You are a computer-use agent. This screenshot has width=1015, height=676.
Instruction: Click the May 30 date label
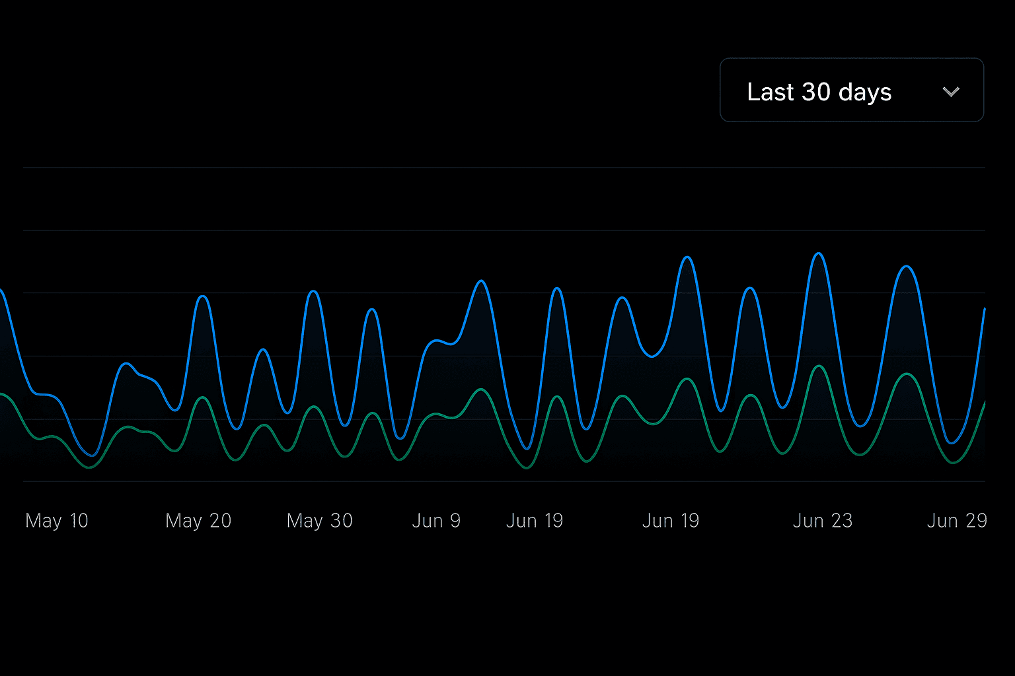(319, 521)
